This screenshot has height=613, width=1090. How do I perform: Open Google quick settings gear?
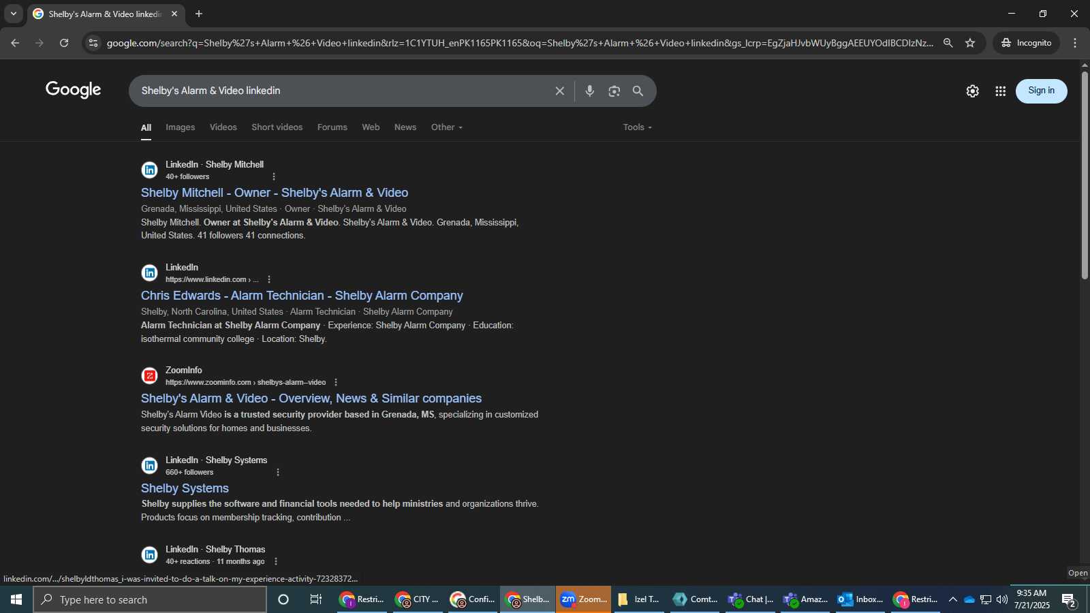coord(973,91)
